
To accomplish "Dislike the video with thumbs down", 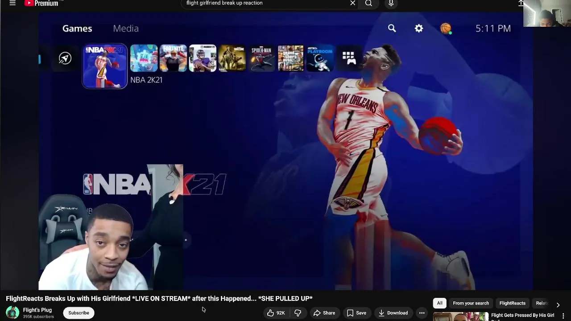I will click(298, 313).
